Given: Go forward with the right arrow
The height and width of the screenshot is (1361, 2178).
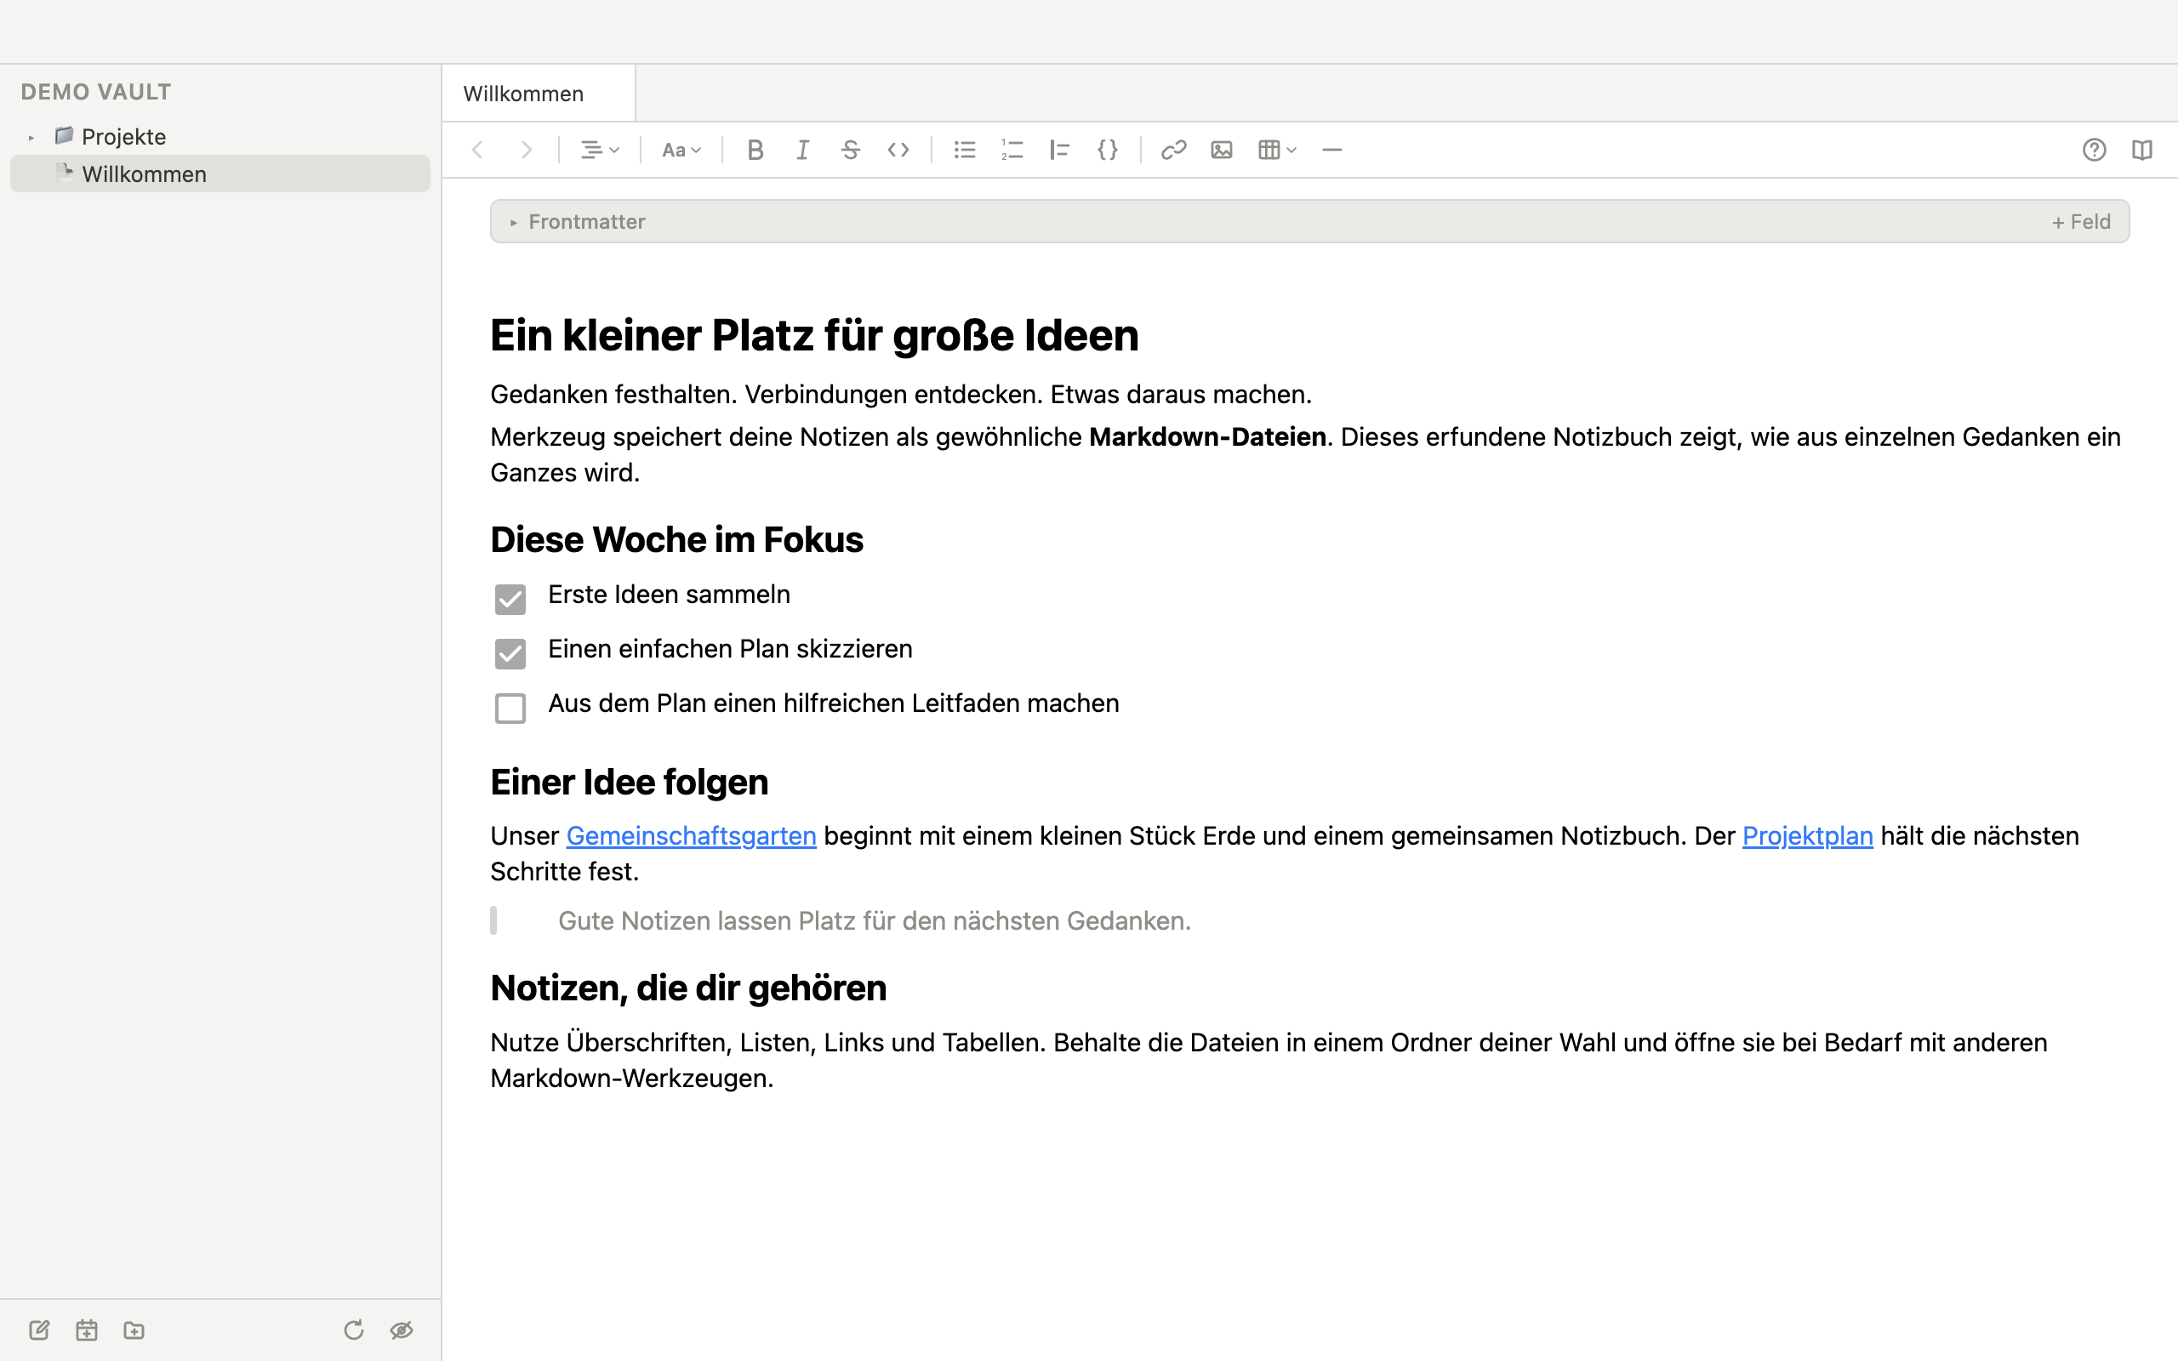Looking at the screenshot, I should (x=527, y=150).
